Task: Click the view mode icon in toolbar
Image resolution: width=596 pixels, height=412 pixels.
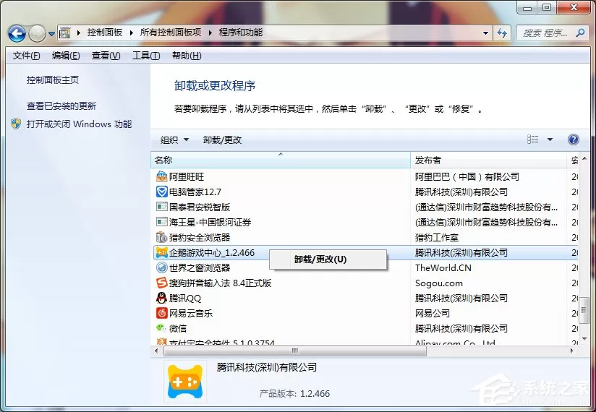Action: point(532,140)
